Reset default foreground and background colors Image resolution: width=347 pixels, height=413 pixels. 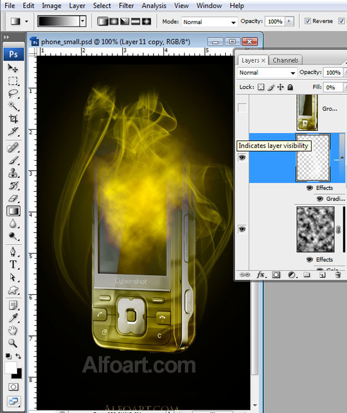[x=8, y=356]
